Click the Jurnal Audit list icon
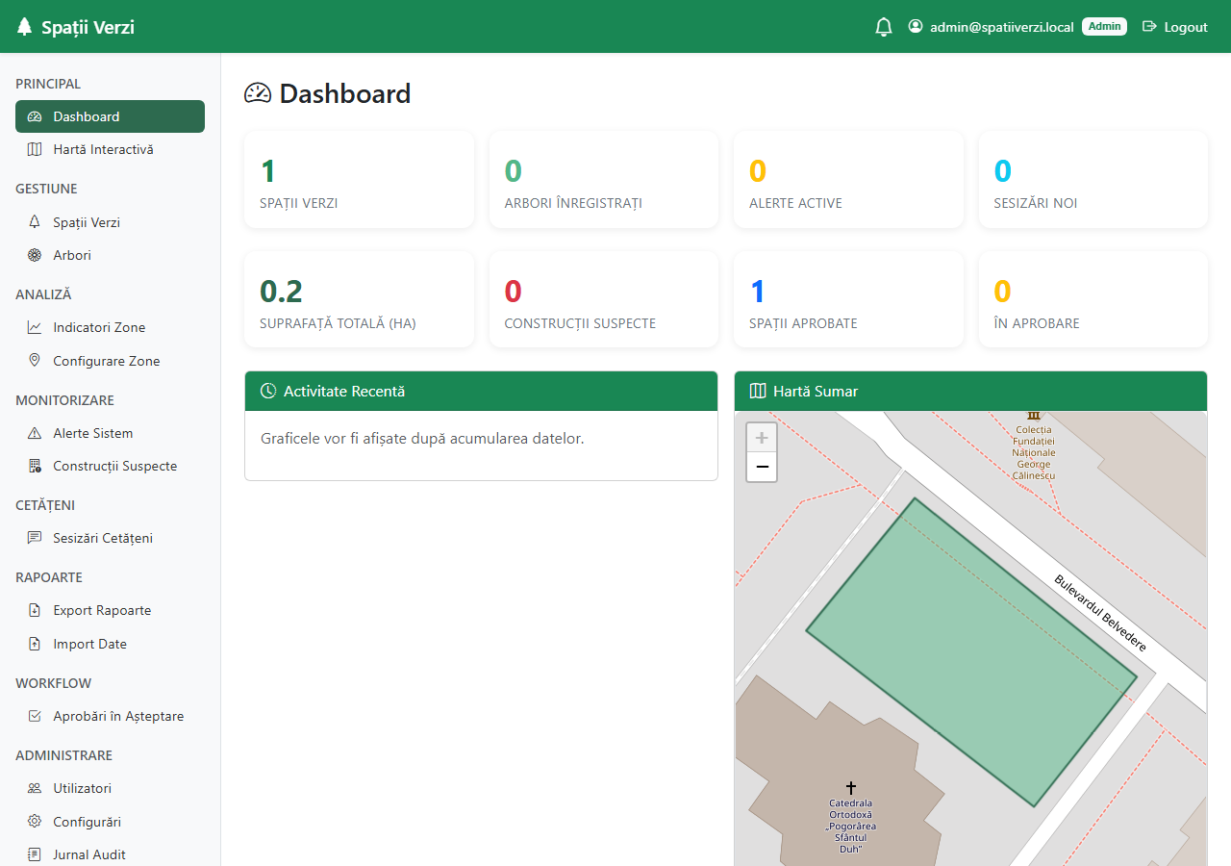This screenshot has height=866, width=1231. point(35,854)
